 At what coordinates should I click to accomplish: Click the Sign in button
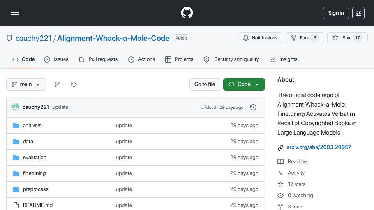point(336,13)
